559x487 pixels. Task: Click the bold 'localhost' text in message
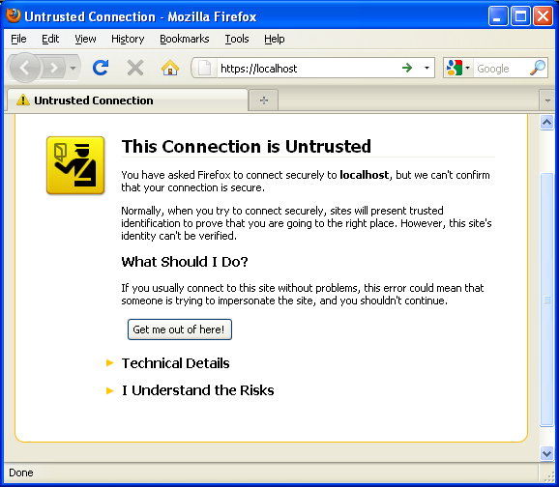364,175
